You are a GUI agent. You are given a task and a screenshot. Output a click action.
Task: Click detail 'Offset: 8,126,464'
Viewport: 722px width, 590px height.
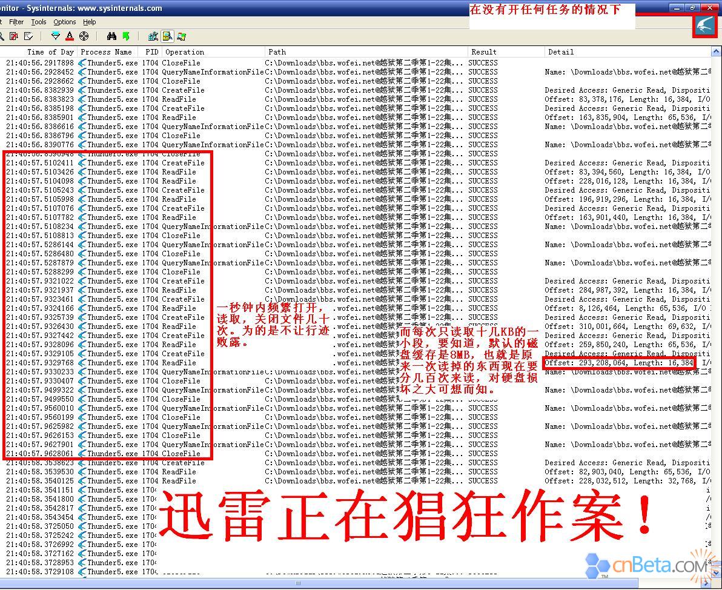(581, 308)
